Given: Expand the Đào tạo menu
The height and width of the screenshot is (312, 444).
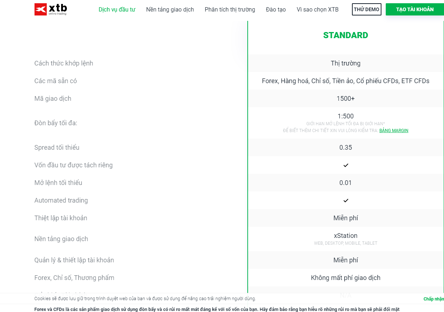Looking at the screenshot, I should click(x=276, y=10).
